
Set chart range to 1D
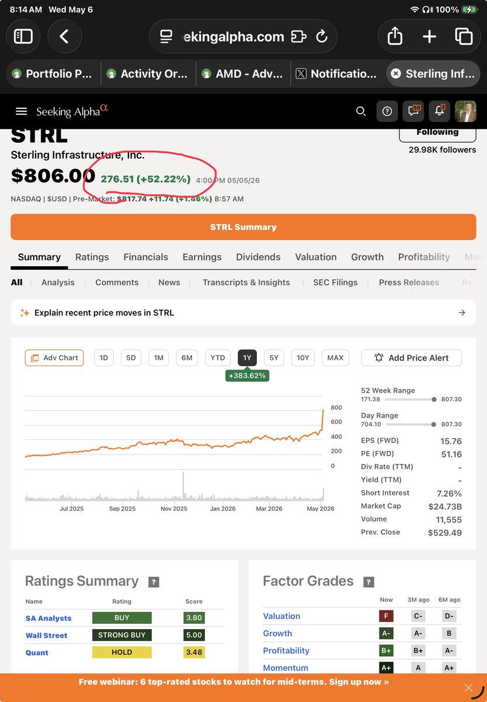(104, 358)
